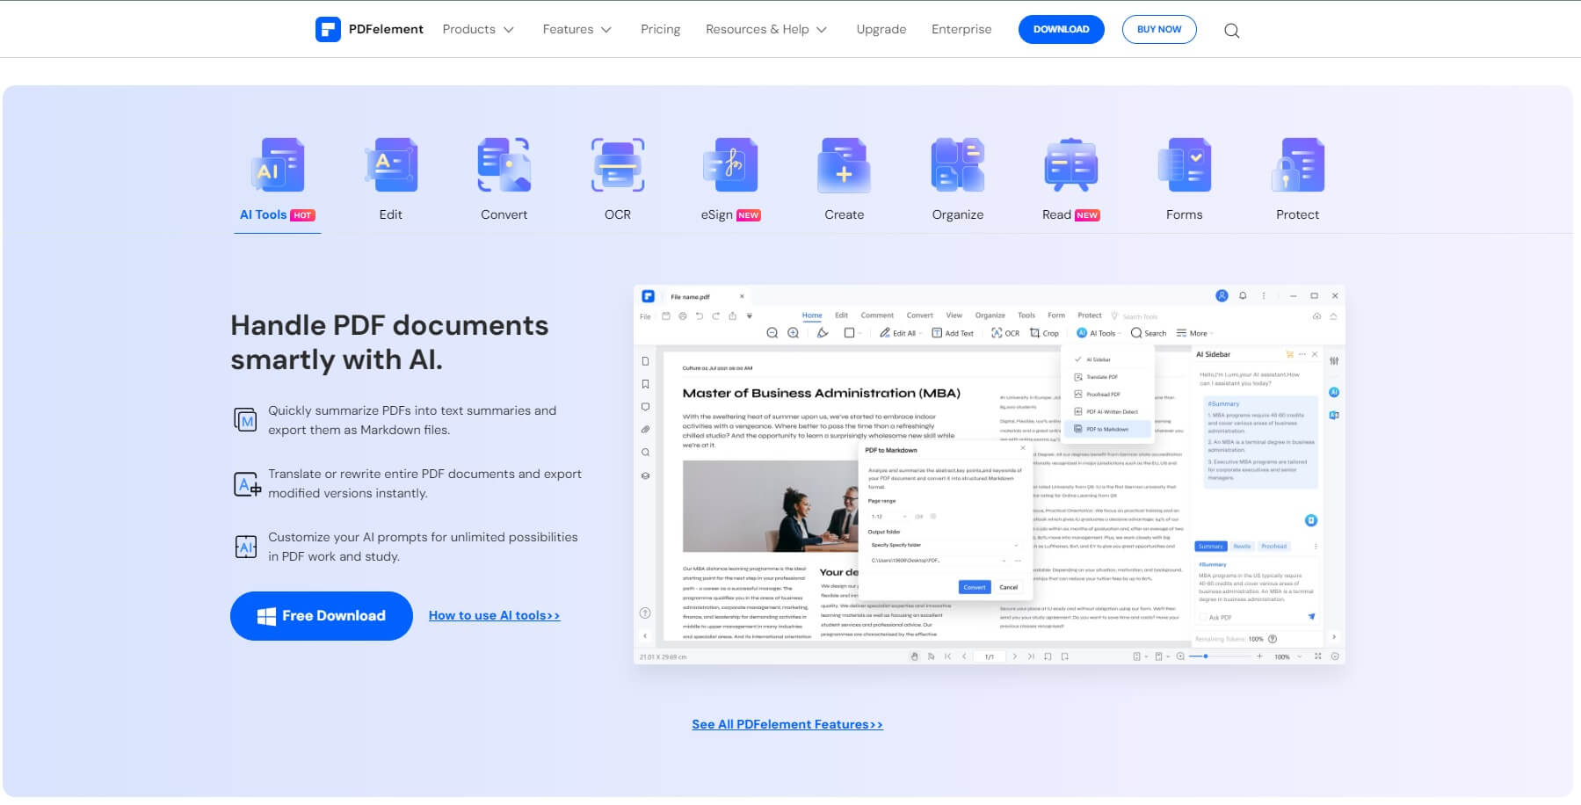1581x805 pixels.
Task: Click the undo arrow in preview quick toolbar
Action: [x=700, y=315]
